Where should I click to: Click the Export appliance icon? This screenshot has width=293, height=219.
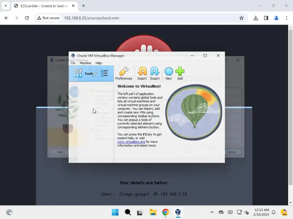tap(155, 73)
